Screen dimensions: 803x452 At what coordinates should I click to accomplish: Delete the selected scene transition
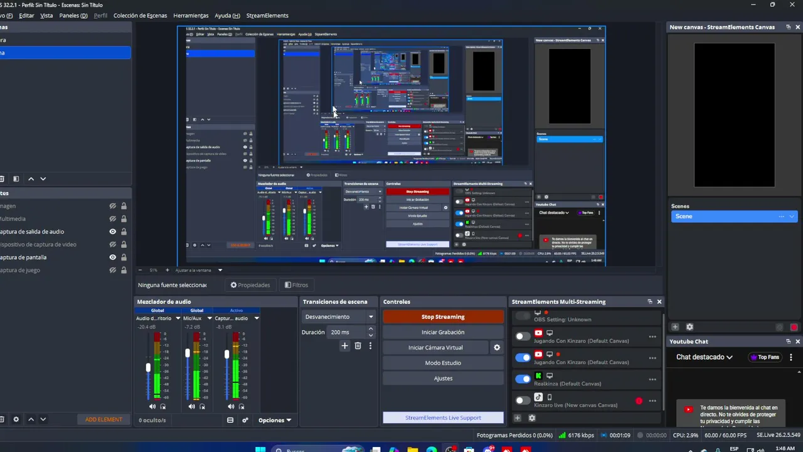pyautogui.click(x=358, y=346)
